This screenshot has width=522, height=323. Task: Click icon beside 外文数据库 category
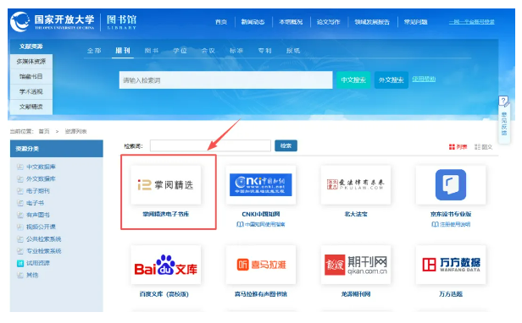20,178
